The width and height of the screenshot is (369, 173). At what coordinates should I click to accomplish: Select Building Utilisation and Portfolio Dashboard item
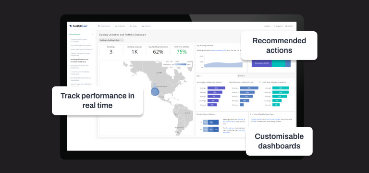pyautogui.click(x=80, y=61)
